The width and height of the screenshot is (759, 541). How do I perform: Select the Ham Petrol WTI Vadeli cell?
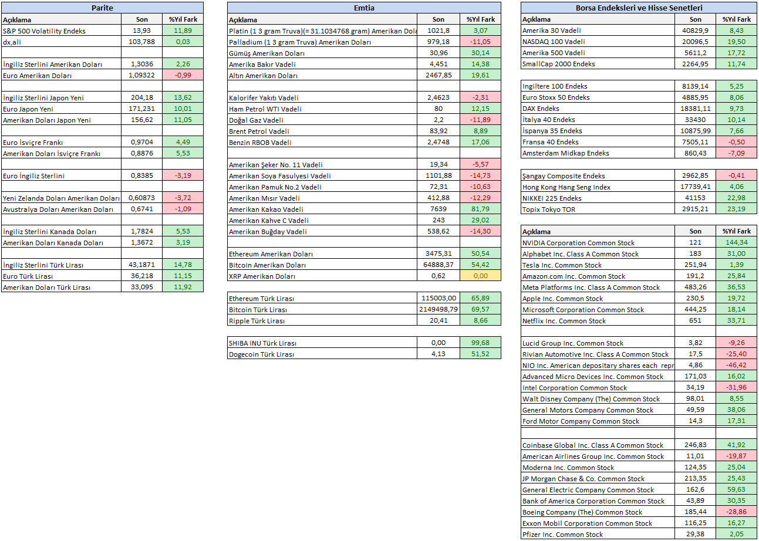tap(322, 109)
